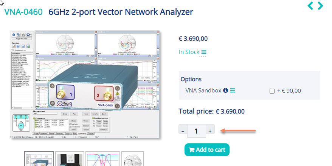Increase quantity with the plus button

coord(210,131)
